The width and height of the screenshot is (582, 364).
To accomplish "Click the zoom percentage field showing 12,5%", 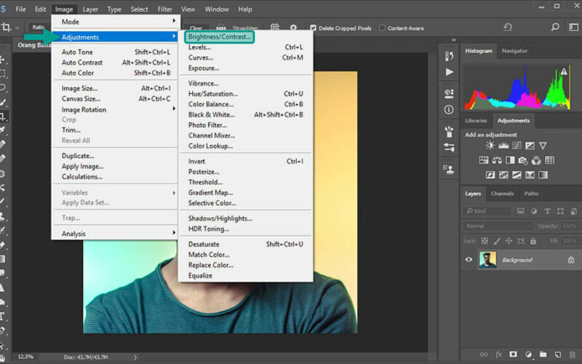I will (25, 357).
